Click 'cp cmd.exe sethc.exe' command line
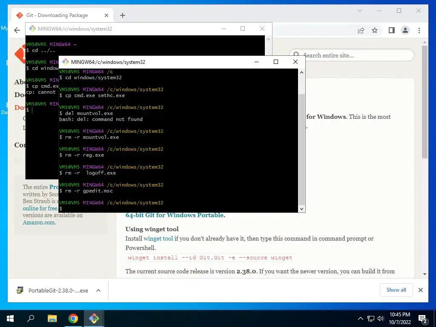The height and width of the screenshot is (327, 436). (92, 95)
